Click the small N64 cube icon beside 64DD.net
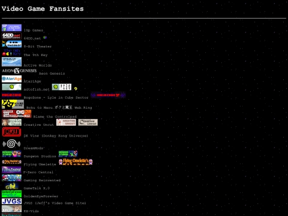Image resolution: width=288 pixels, height=216 pixels. point(45,37)
